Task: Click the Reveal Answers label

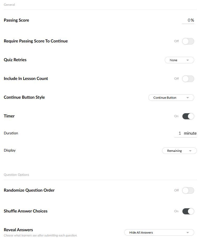Action: tap(18, 230)
